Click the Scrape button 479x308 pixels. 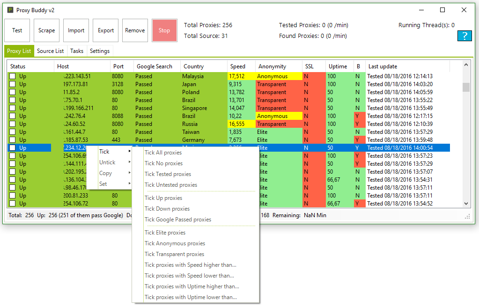tap(46, 30)
